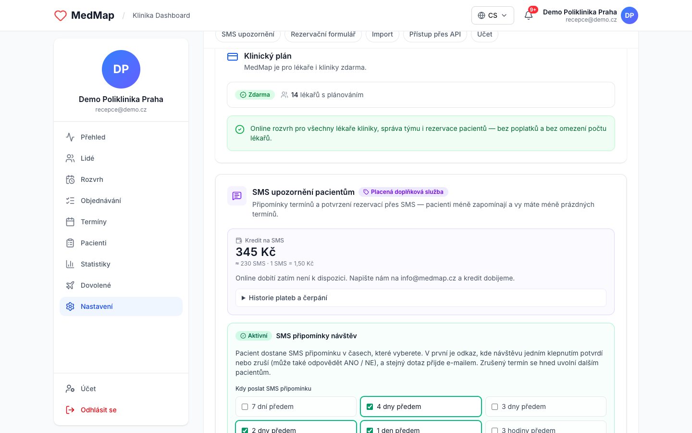Click the Termíny calendar icon
This screenshot has height=433, width=692.
(x=70, y=222)
